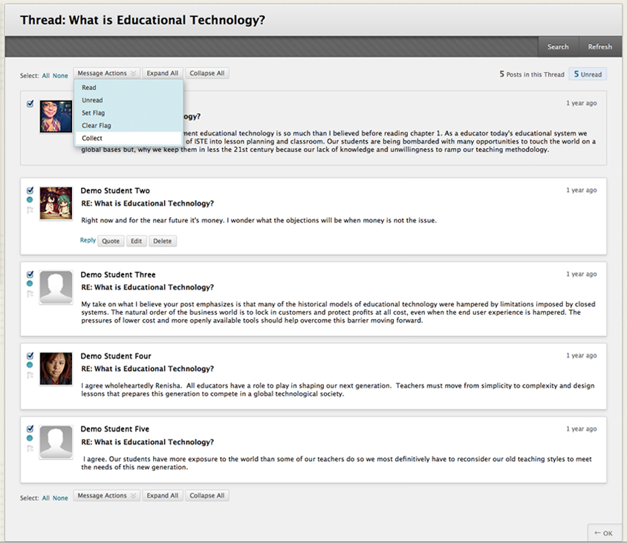Click Demo Student Two's avatar picture
The image size is (627, 543).
(x=56, y=204)
